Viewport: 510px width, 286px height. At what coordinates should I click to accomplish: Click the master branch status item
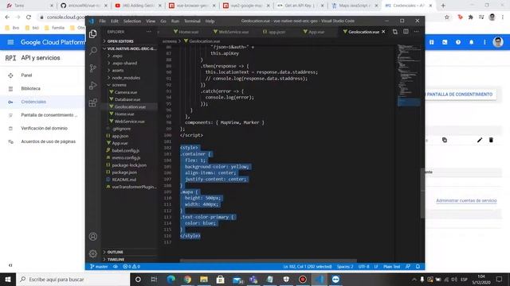99,267
